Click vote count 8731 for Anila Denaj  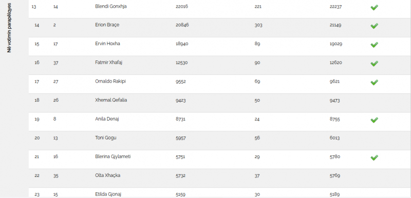(x=181, y=120)
